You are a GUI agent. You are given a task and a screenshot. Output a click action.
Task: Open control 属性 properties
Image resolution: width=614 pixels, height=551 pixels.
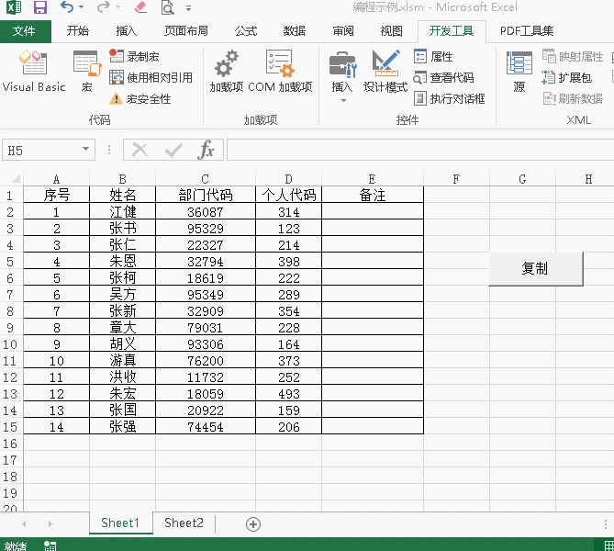coord(433,56)
